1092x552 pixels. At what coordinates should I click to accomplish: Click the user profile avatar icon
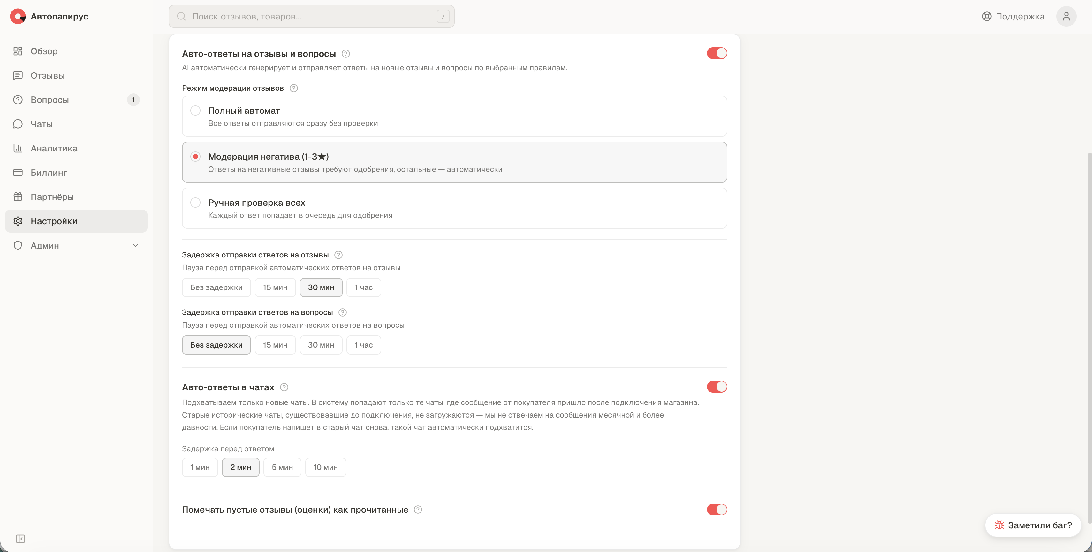1066,17
